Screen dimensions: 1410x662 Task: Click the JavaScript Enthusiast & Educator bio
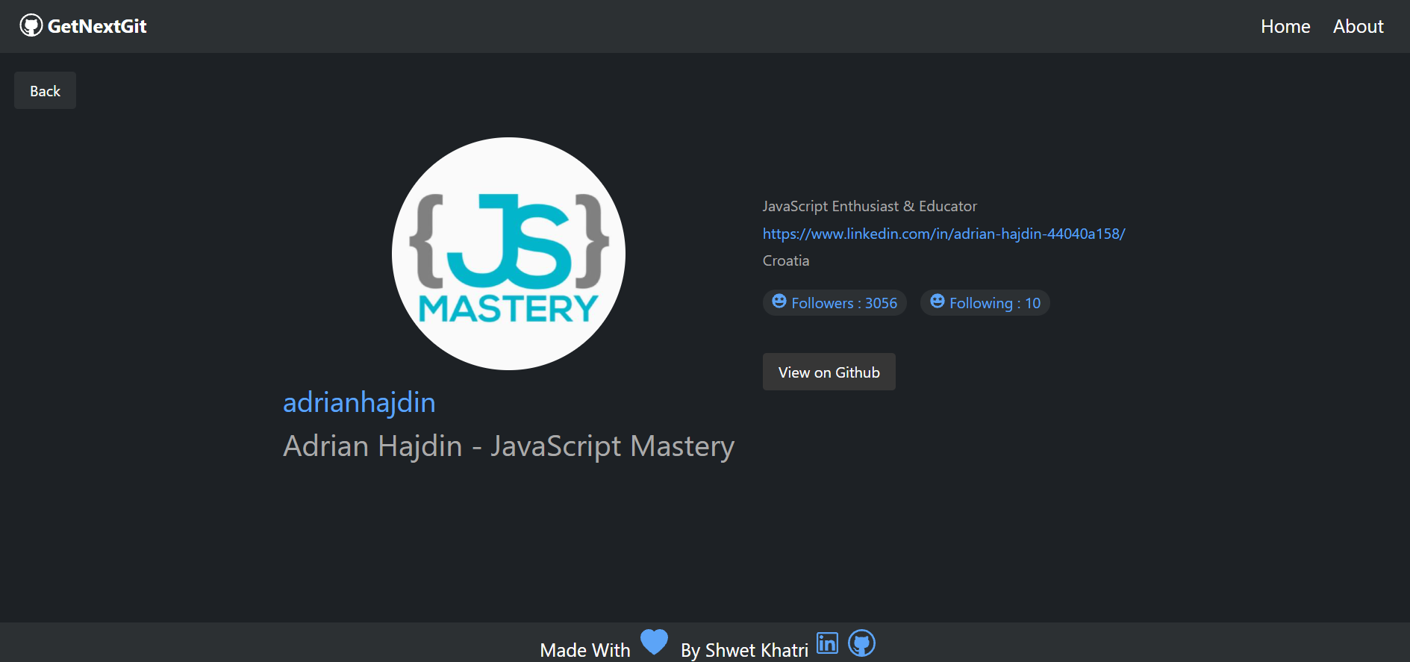[870, 206]
